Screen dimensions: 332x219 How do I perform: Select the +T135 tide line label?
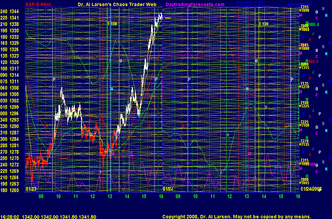(304, 145)
